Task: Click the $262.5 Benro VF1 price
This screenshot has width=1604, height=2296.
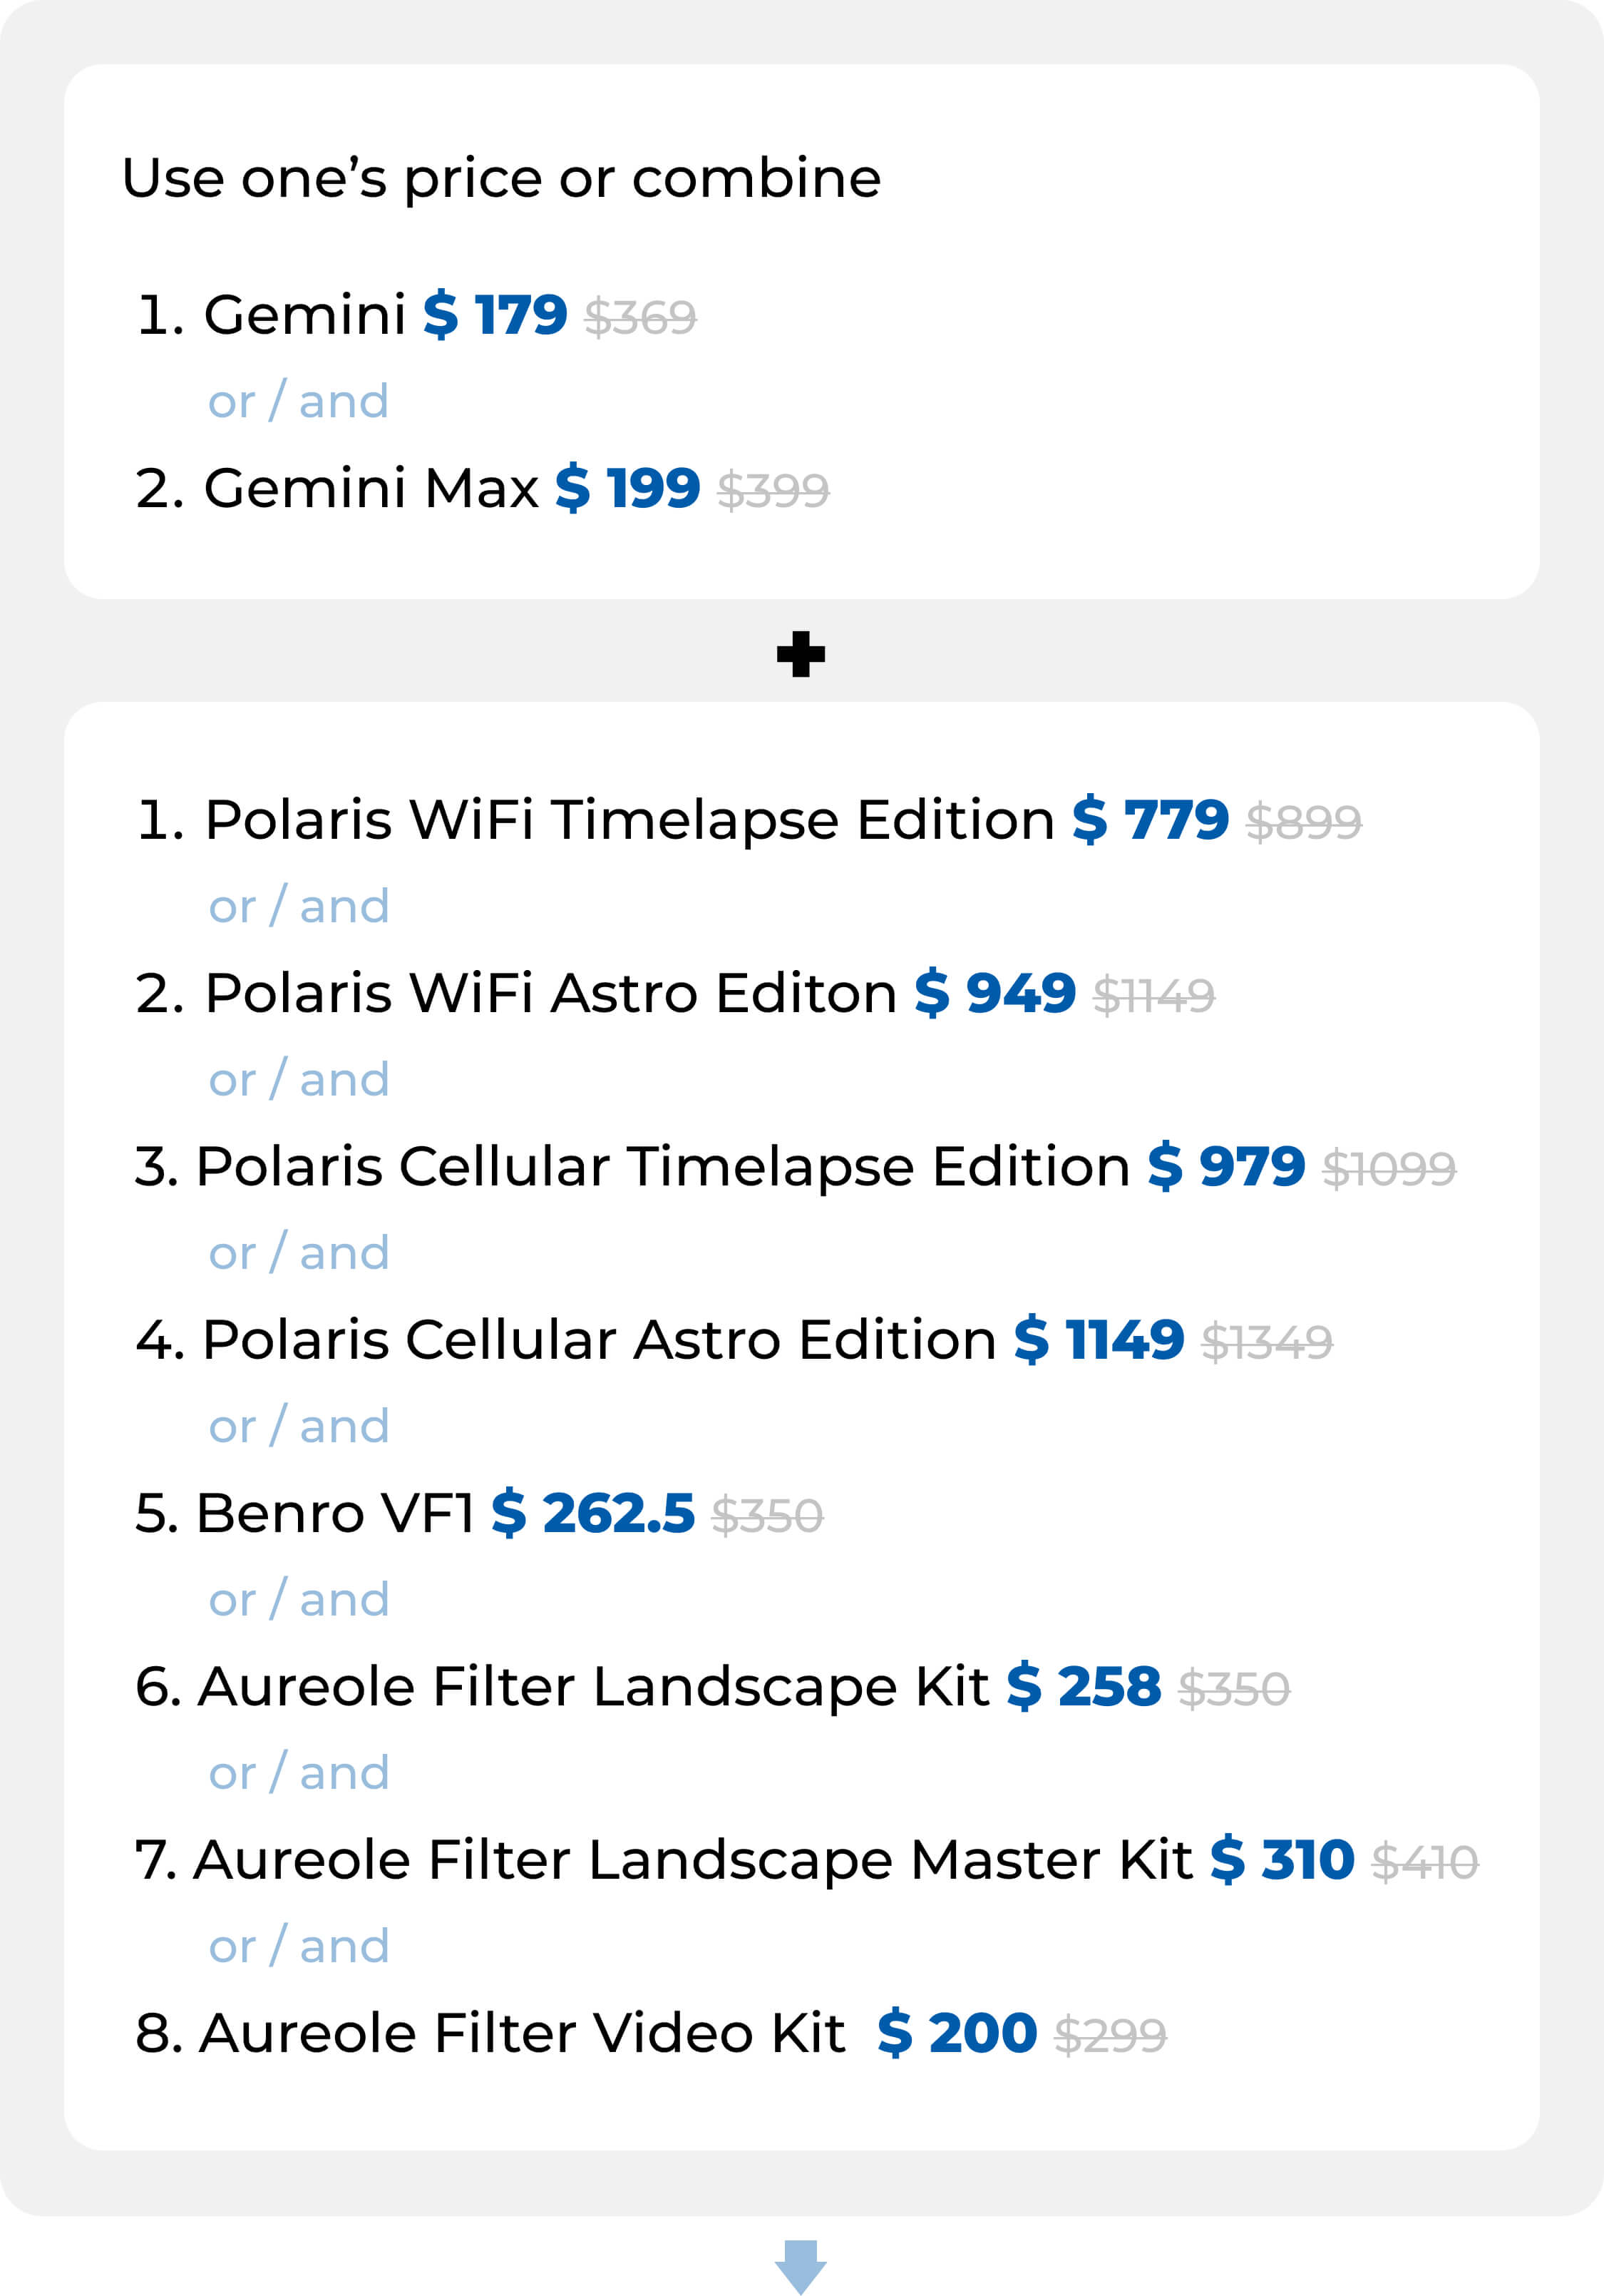Action: (592, 1513)
